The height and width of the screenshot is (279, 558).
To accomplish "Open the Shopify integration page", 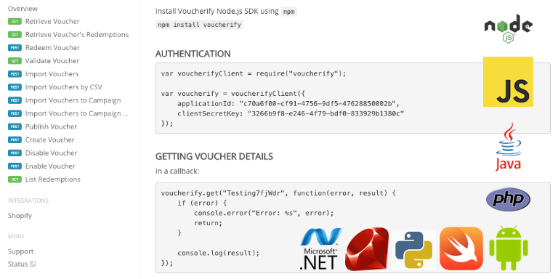I will coord(20,216).
